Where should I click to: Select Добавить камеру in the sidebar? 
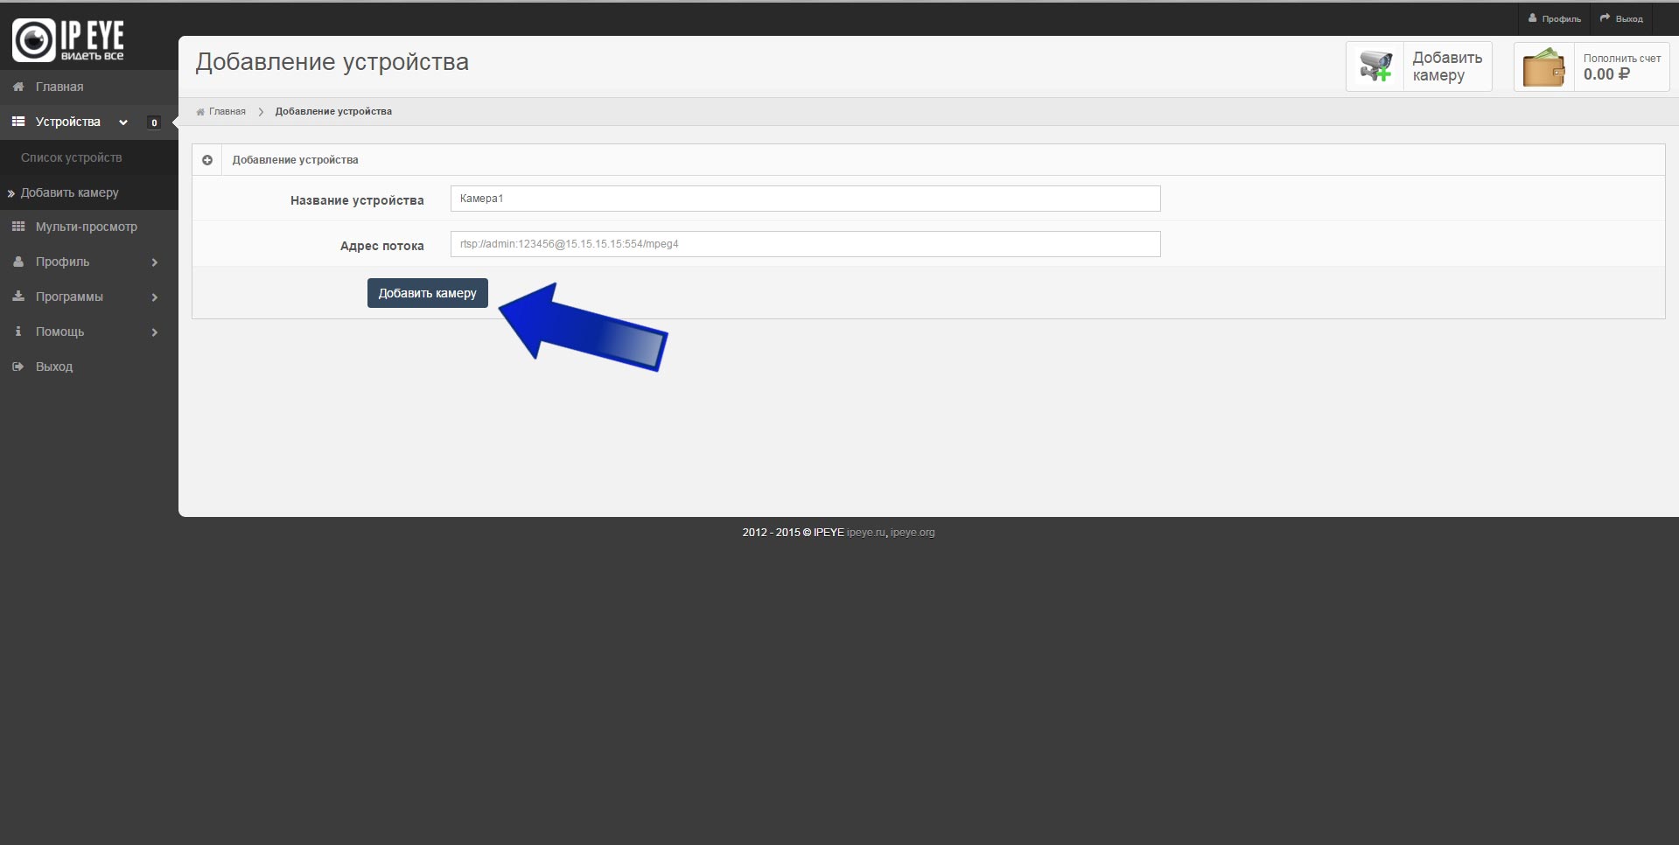[x=70, y=192]
